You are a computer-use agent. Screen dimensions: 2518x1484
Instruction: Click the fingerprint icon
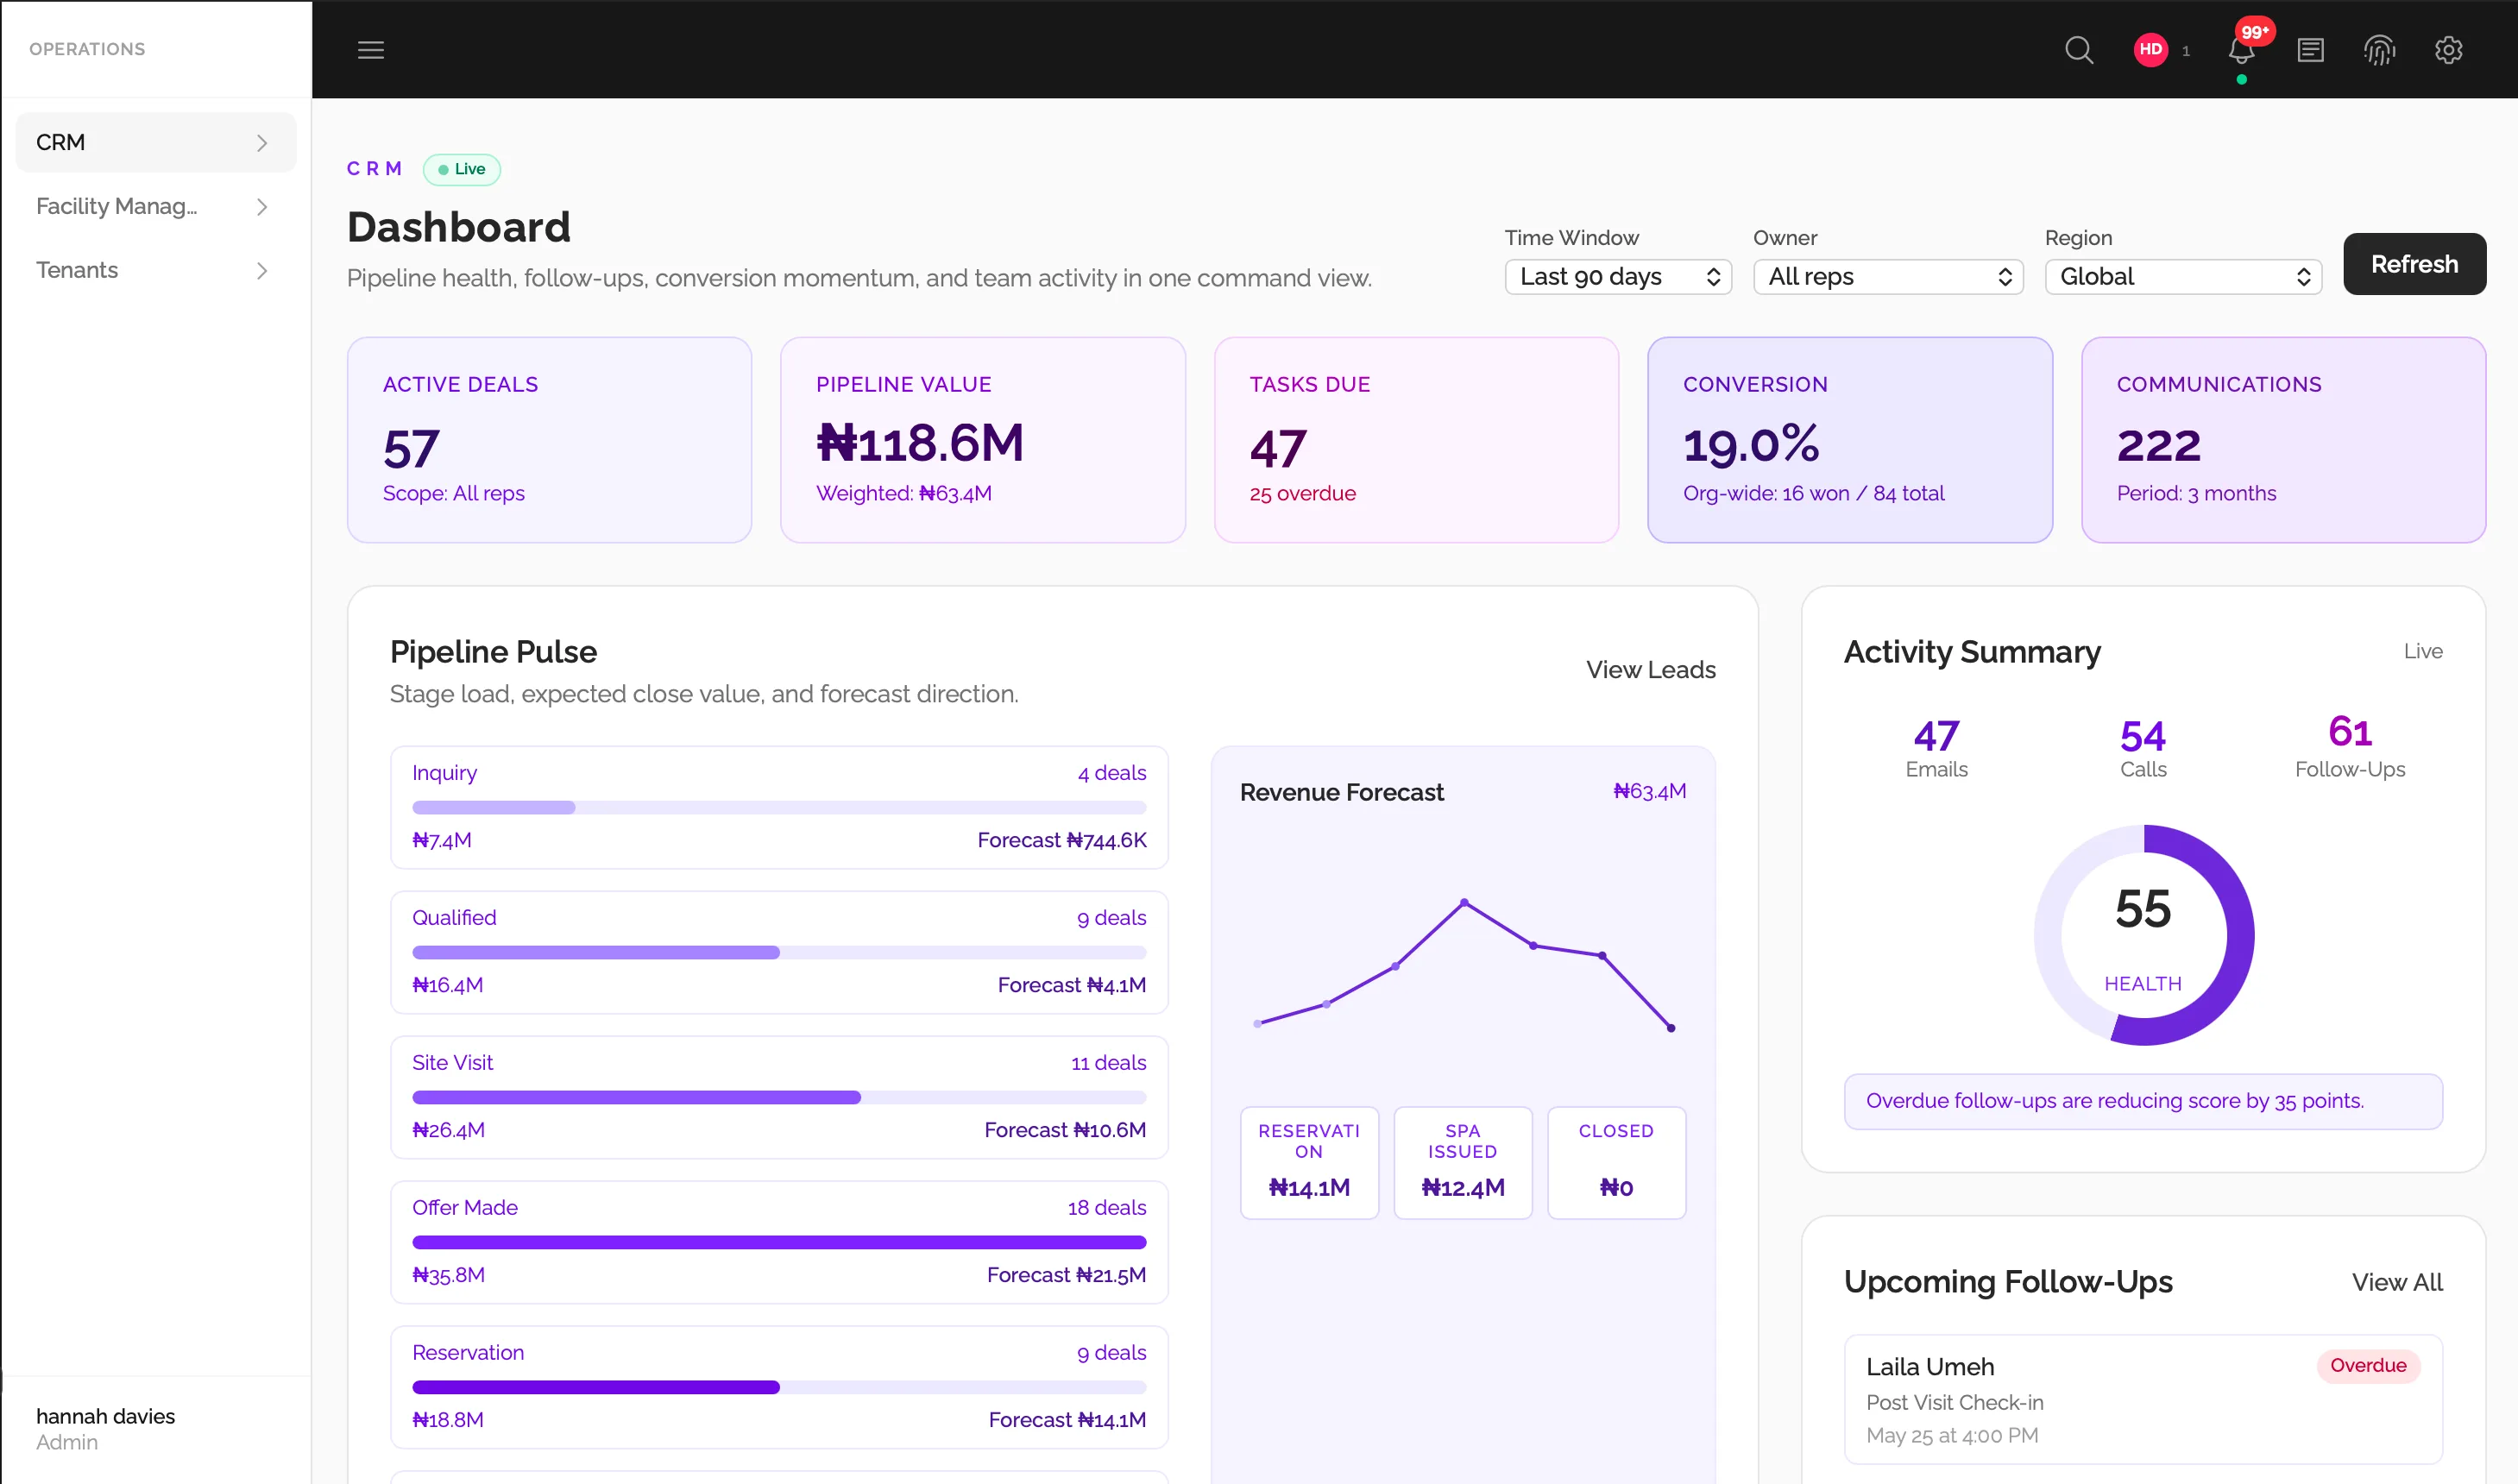point(2379,50)
